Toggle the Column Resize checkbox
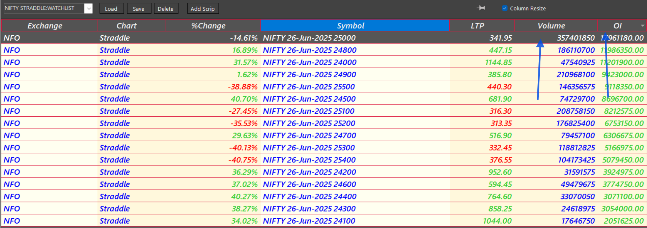 pos(505,8)
